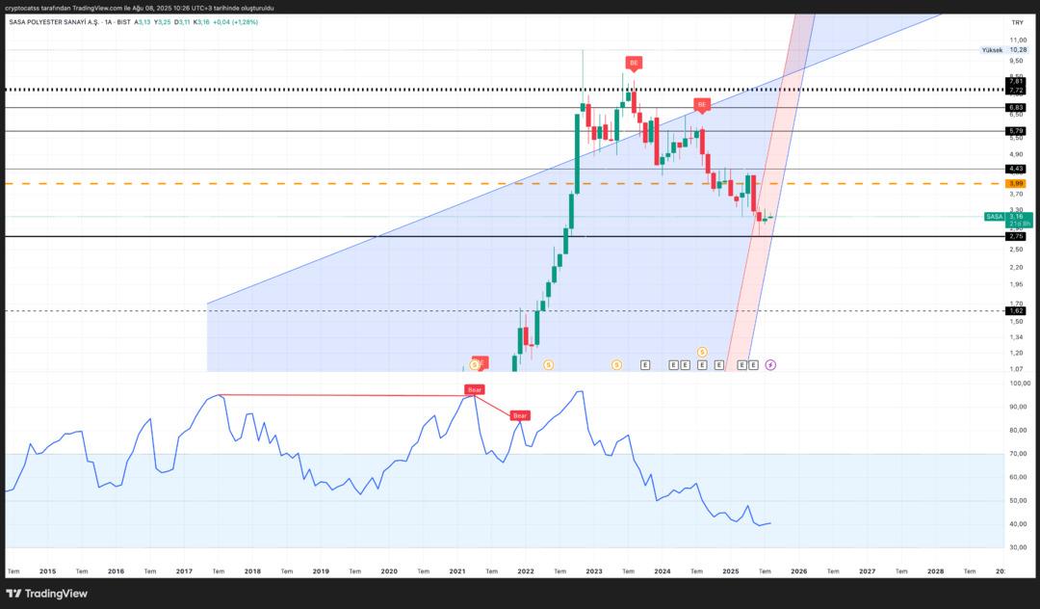Click the Y3,25 high value in legend
Image resolution: width=1040 pixels, height=609 pixels.
(163, 22)
